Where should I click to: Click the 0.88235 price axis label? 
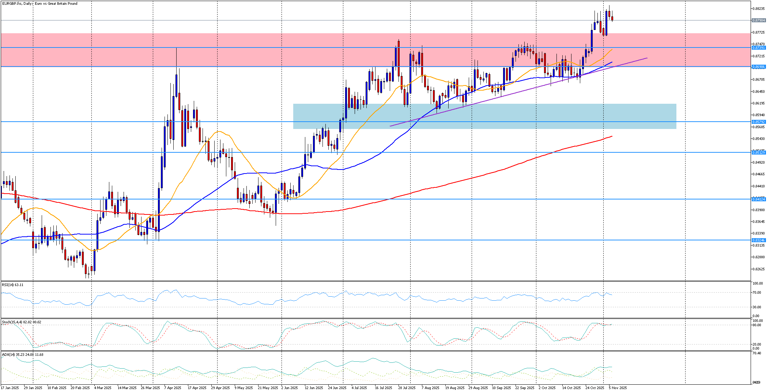(x=759, y=9)
